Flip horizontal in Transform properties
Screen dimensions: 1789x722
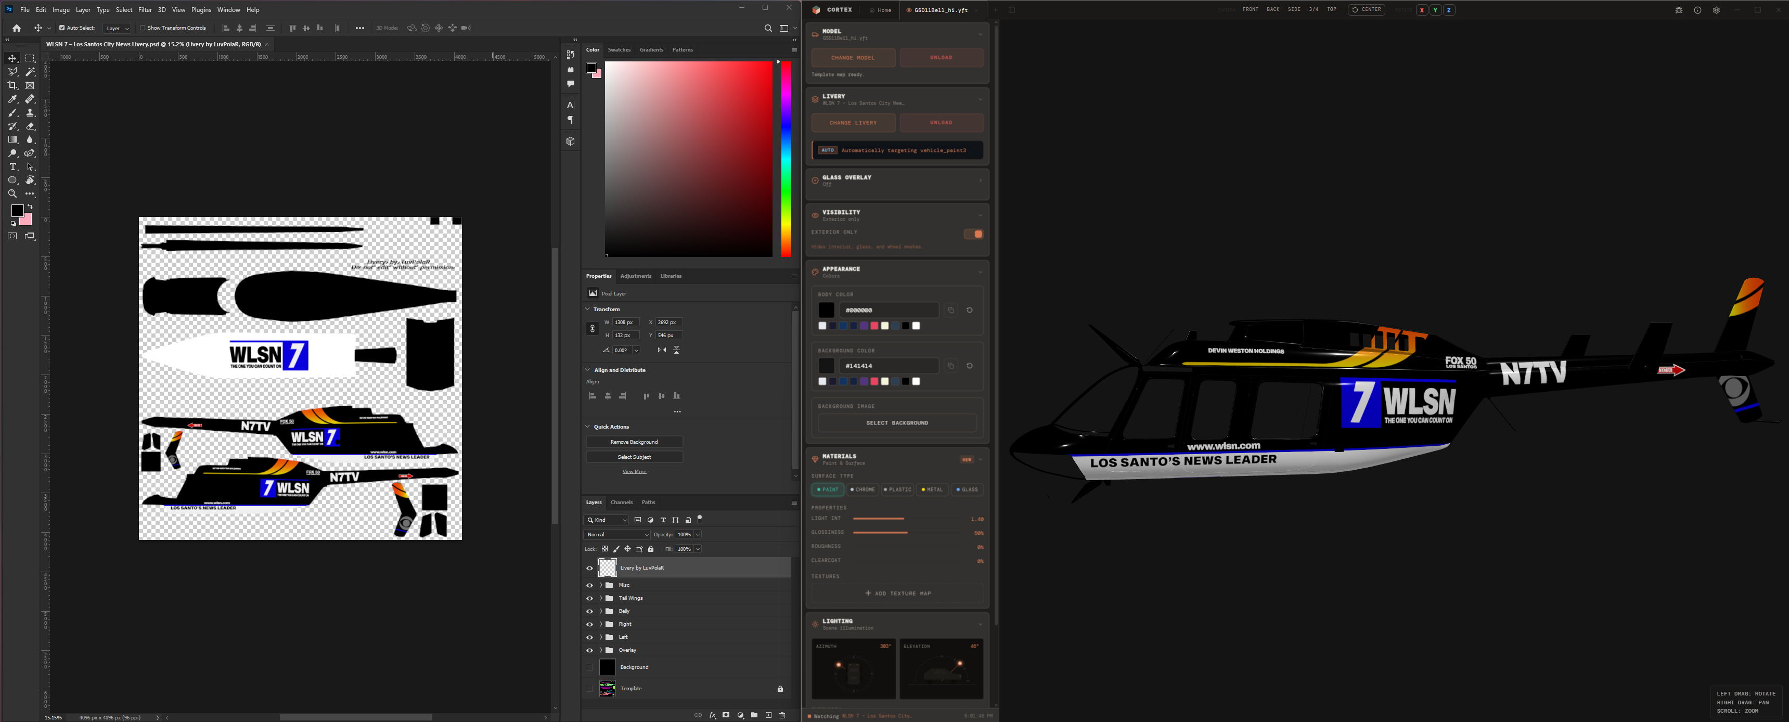point(662,350)
